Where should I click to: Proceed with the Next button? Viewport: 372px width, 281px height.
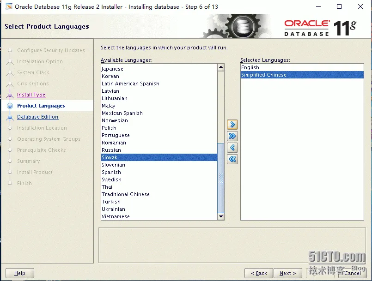tap(288, 273)
